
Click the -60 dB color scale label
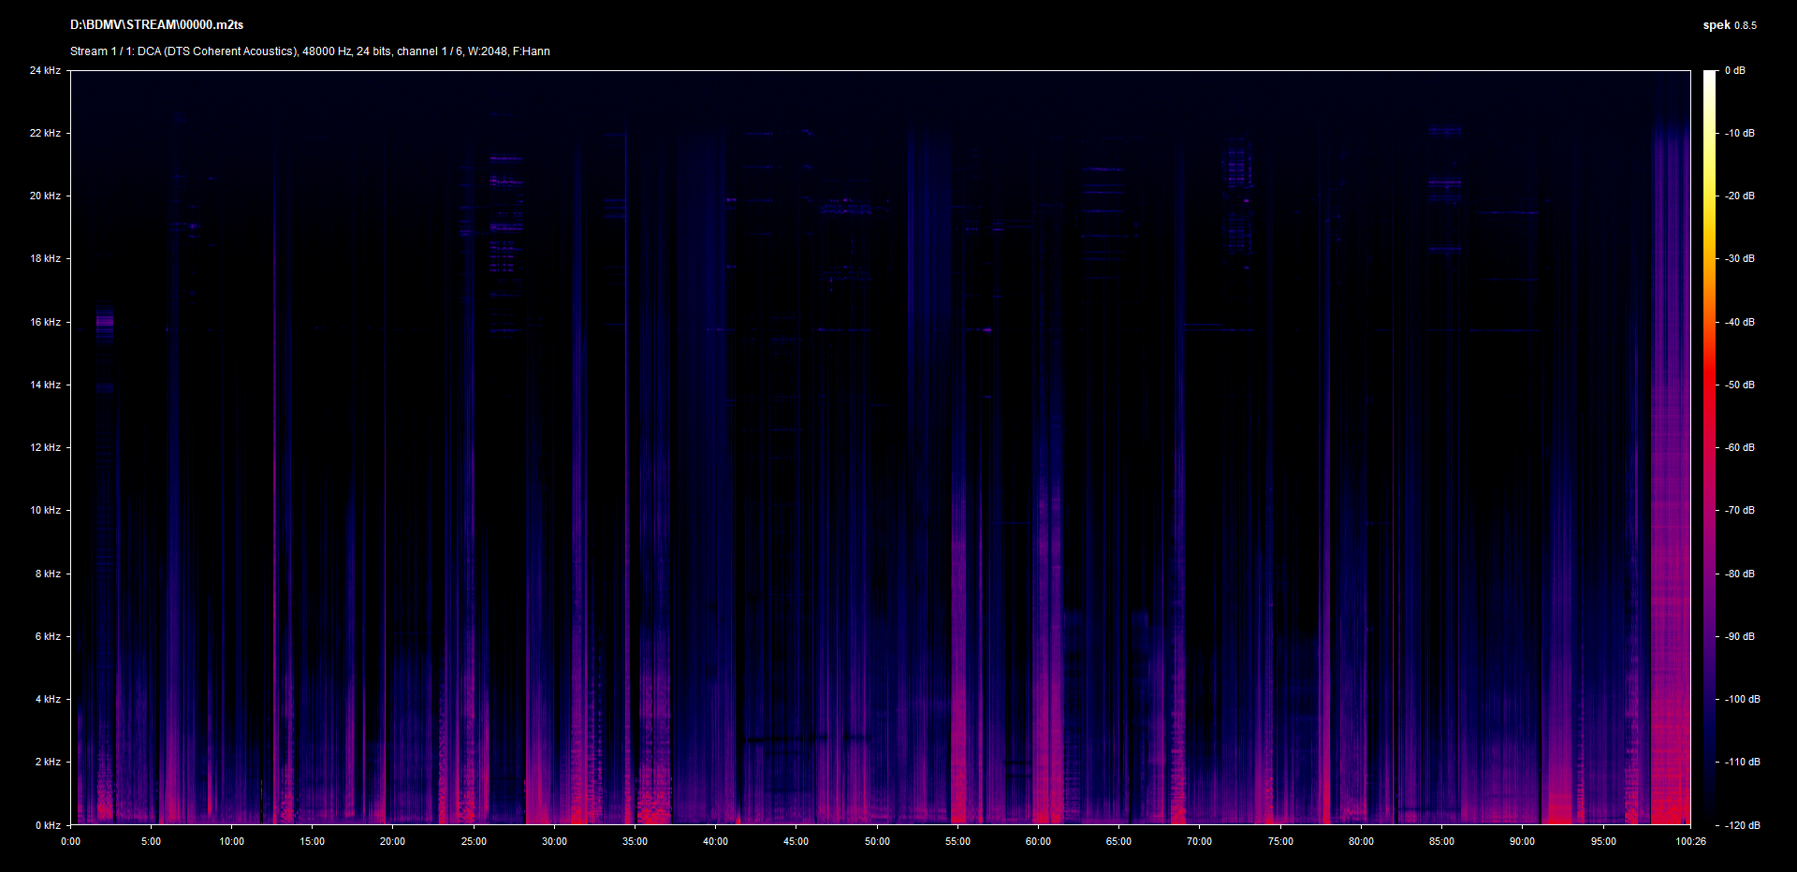click(x=1740, y=447)
